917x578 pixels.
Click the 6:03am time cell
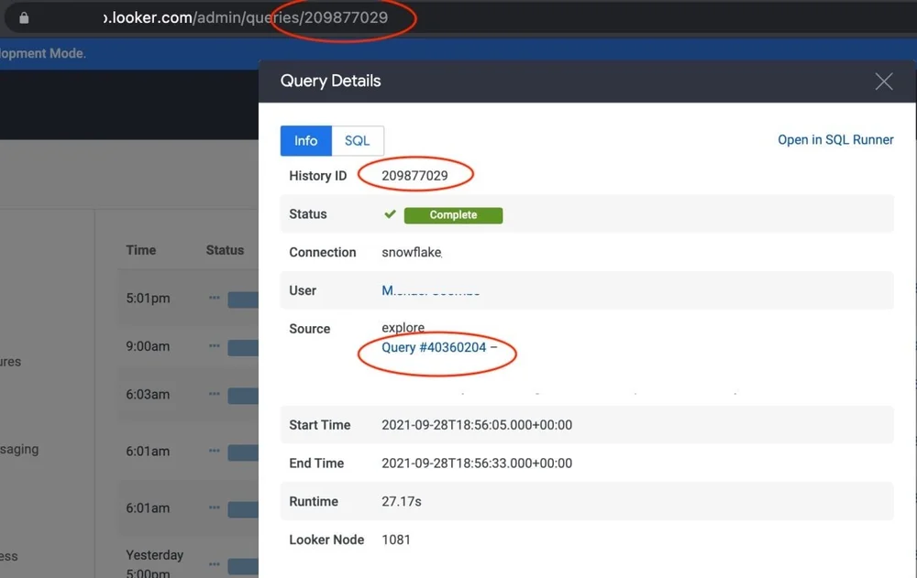[148, 395]
